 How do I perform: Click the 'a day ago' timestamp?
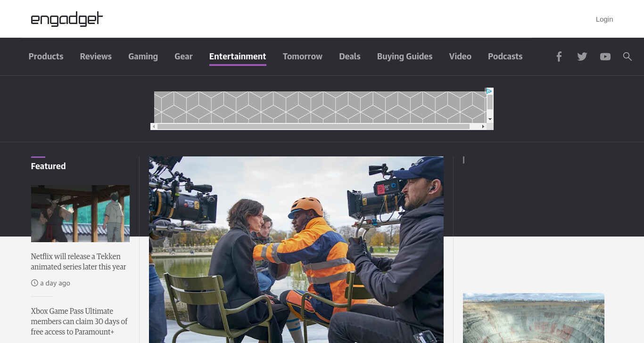55,283
